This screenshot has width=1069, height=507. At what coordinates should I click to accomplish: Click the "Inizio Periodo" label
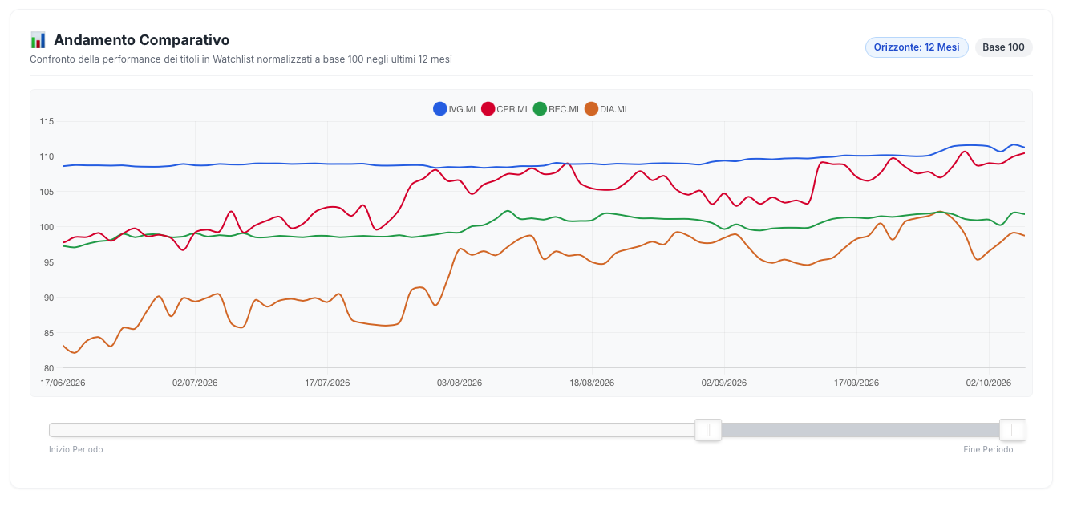76,450
